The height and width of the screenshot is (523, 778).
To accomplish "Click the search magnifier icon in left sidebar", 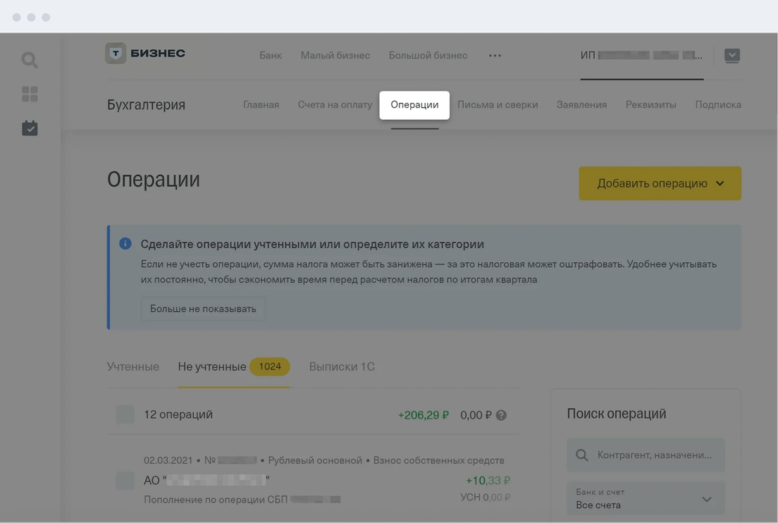I will point(30,61).
